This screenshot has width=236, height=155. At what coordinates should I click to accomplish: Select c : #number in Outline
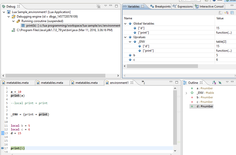pos(204,102)
